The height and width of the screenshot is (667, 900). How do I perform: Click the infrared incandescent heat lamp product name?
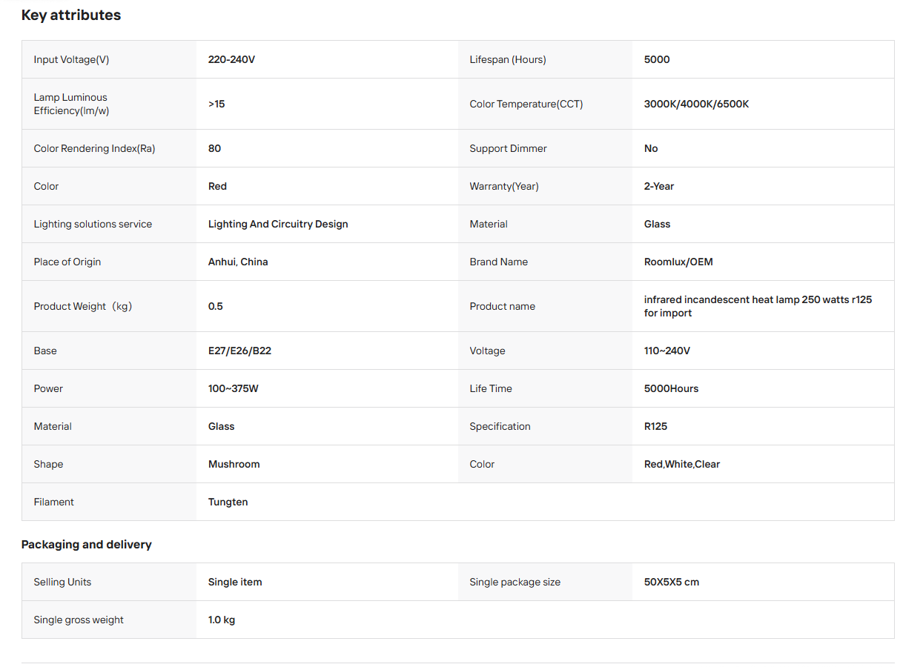(x=758, y=306)
